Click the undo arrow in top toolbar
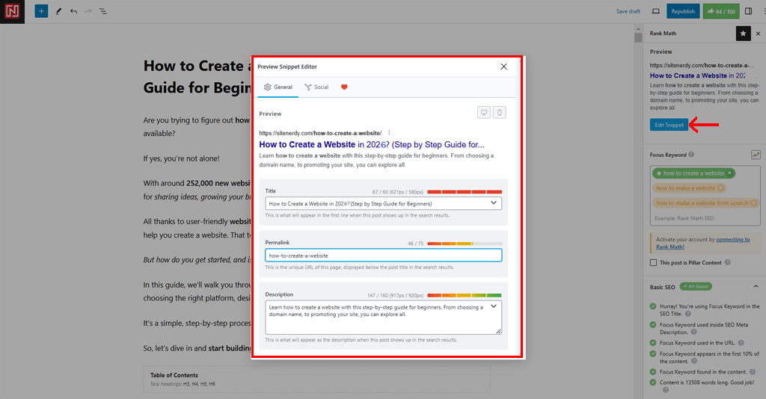Screen dimensions: 766x399 point(73,11)
